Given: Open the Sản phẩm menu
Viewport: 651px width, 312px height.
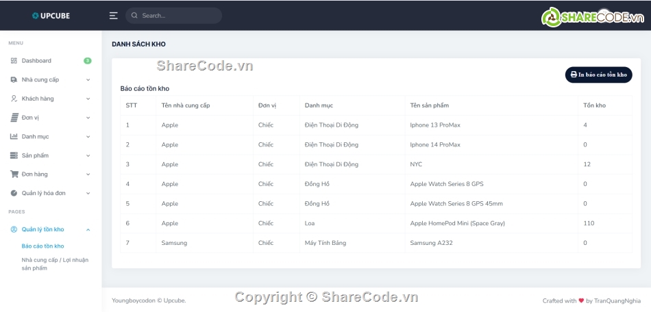Looking at the screenshot, I should [x=51, y=155].
